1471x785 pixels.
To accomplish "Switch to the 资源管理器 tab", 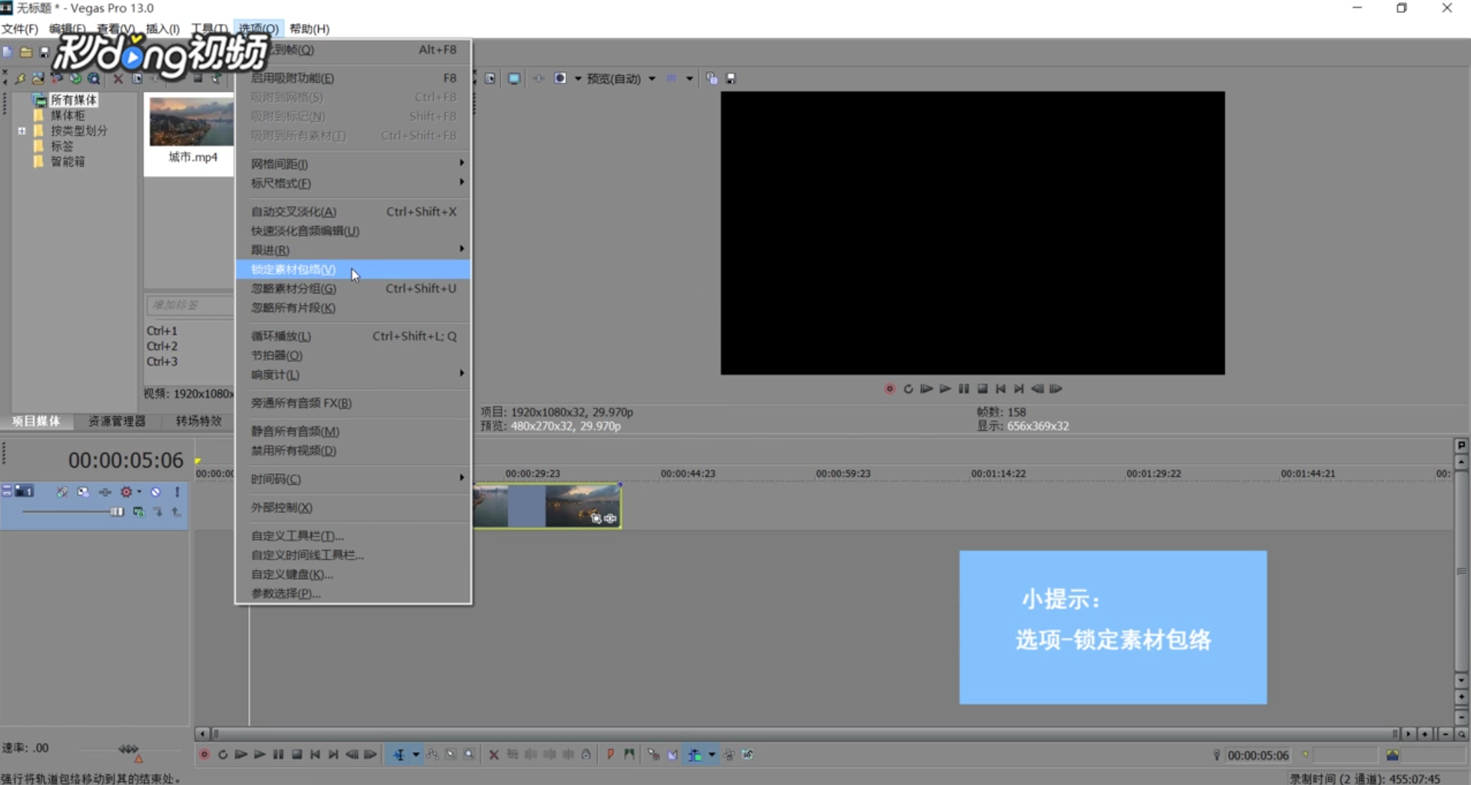I will 117,421.
